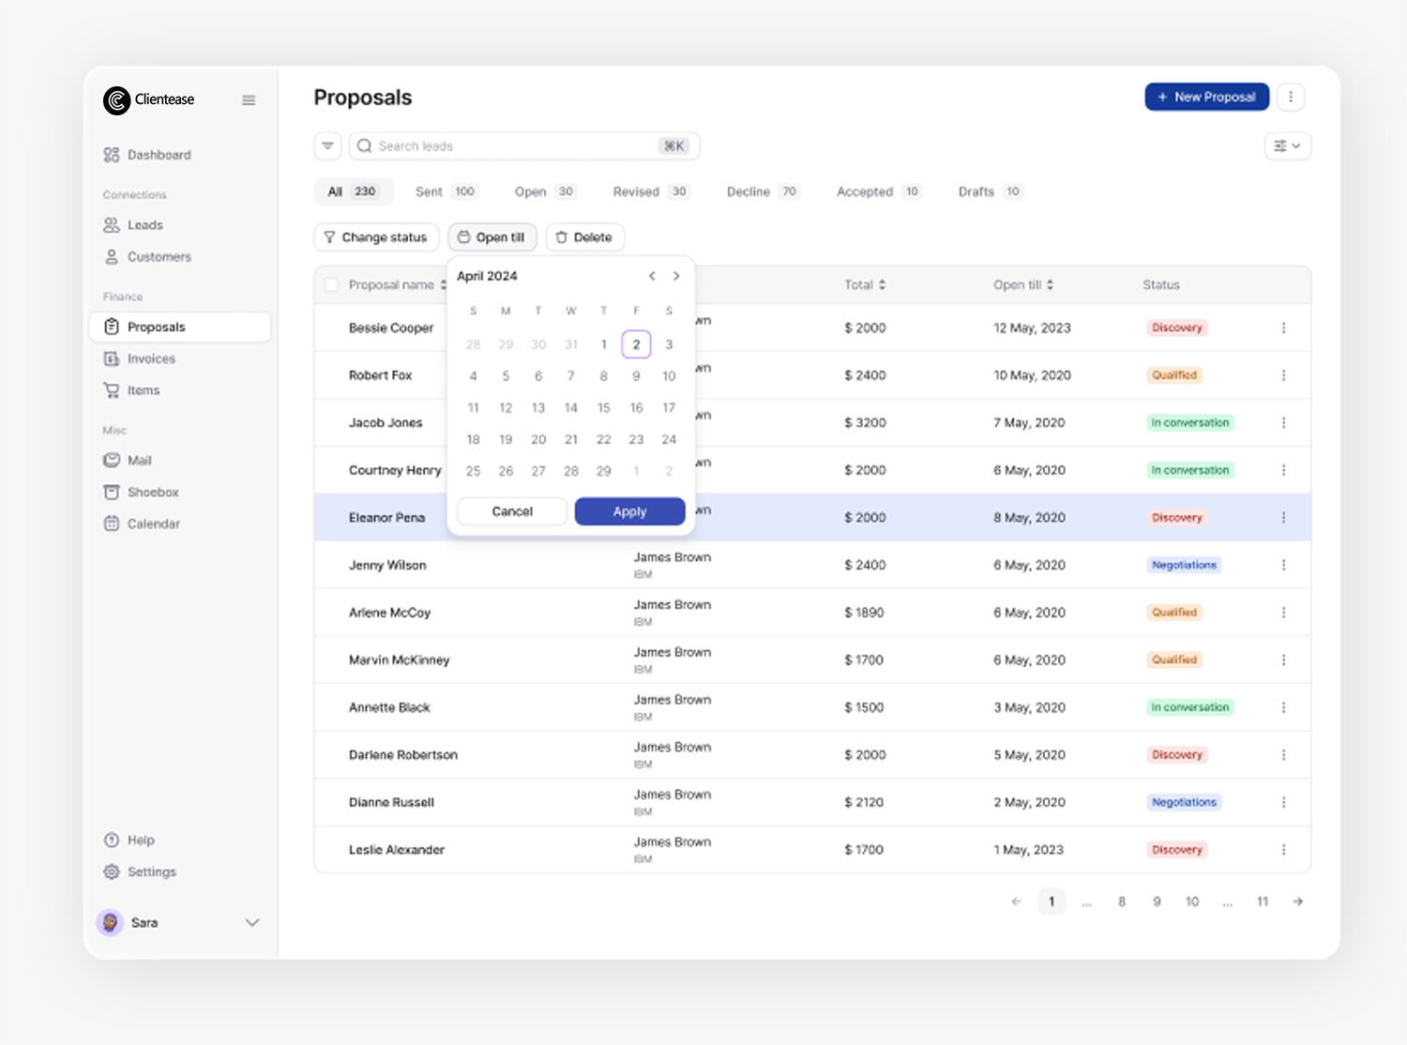Click Apply in the date picker

click(x=629, y=511)
